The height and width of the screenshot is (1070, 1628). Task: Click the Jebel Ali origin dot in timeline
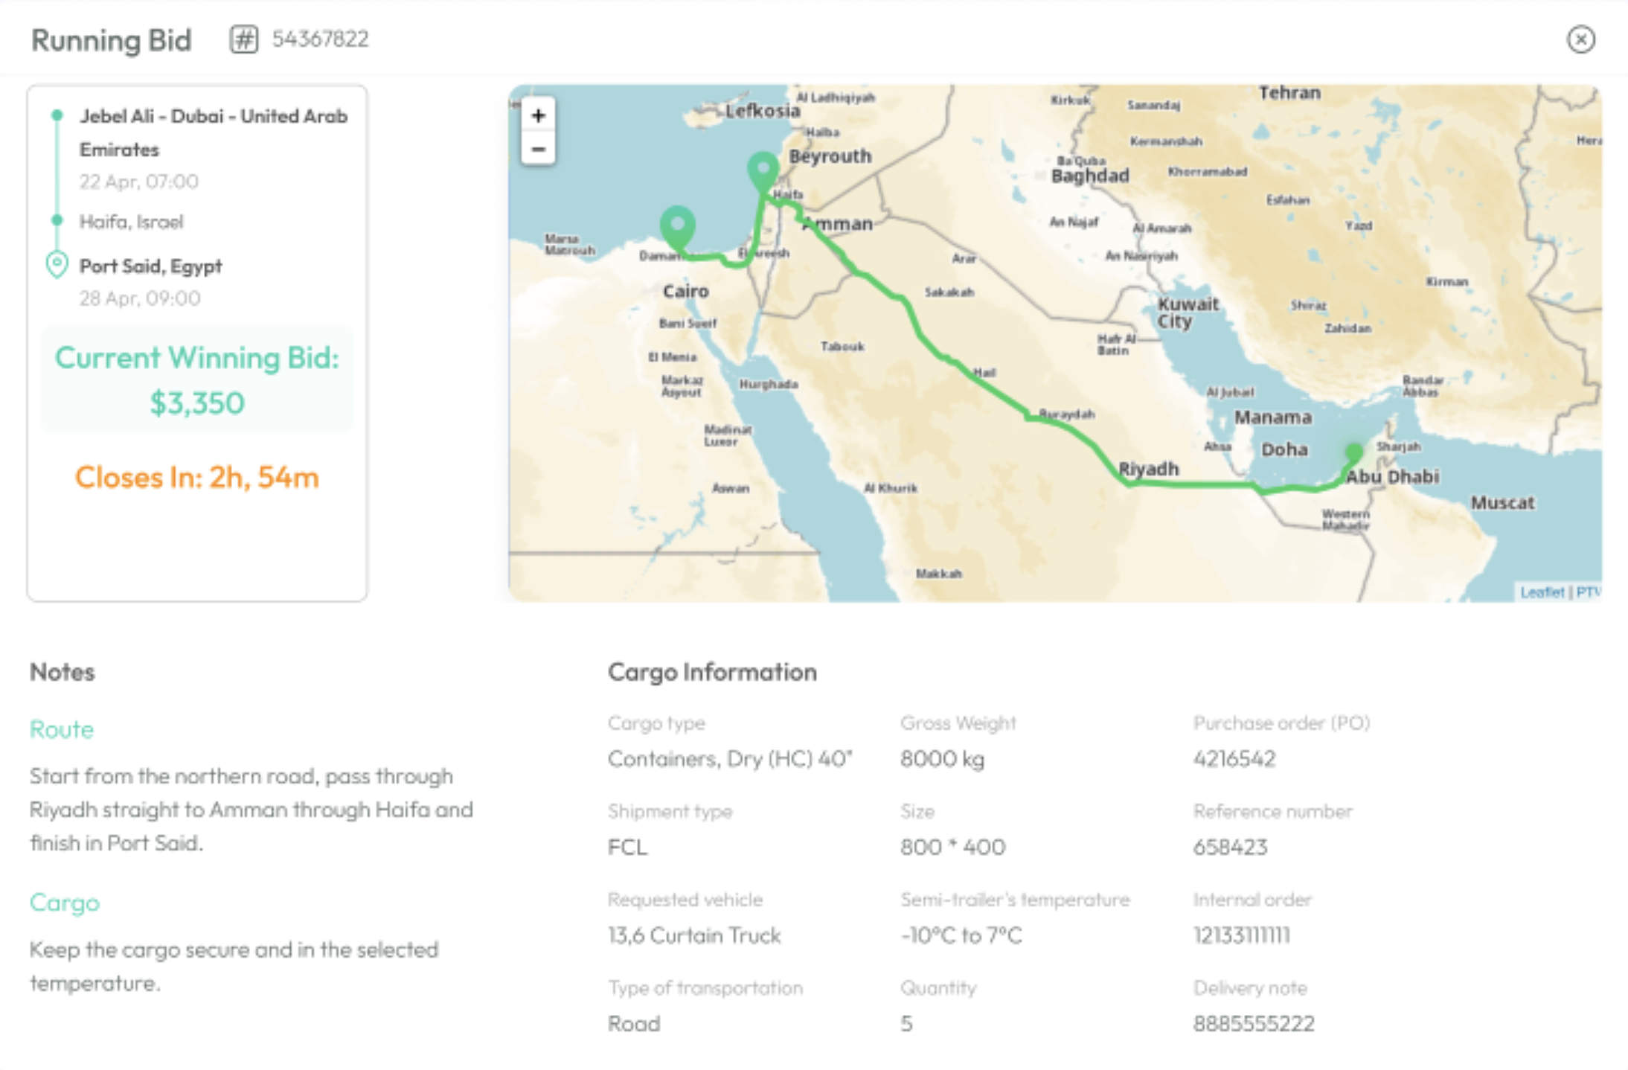(x=57, y=115)
